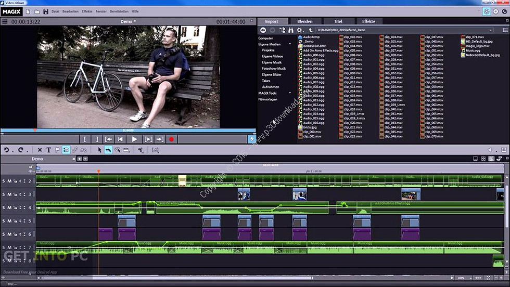Select the arrow mouse mode tool
The width and height of the screenshot is (510, 287).
(x=99, y=150)
